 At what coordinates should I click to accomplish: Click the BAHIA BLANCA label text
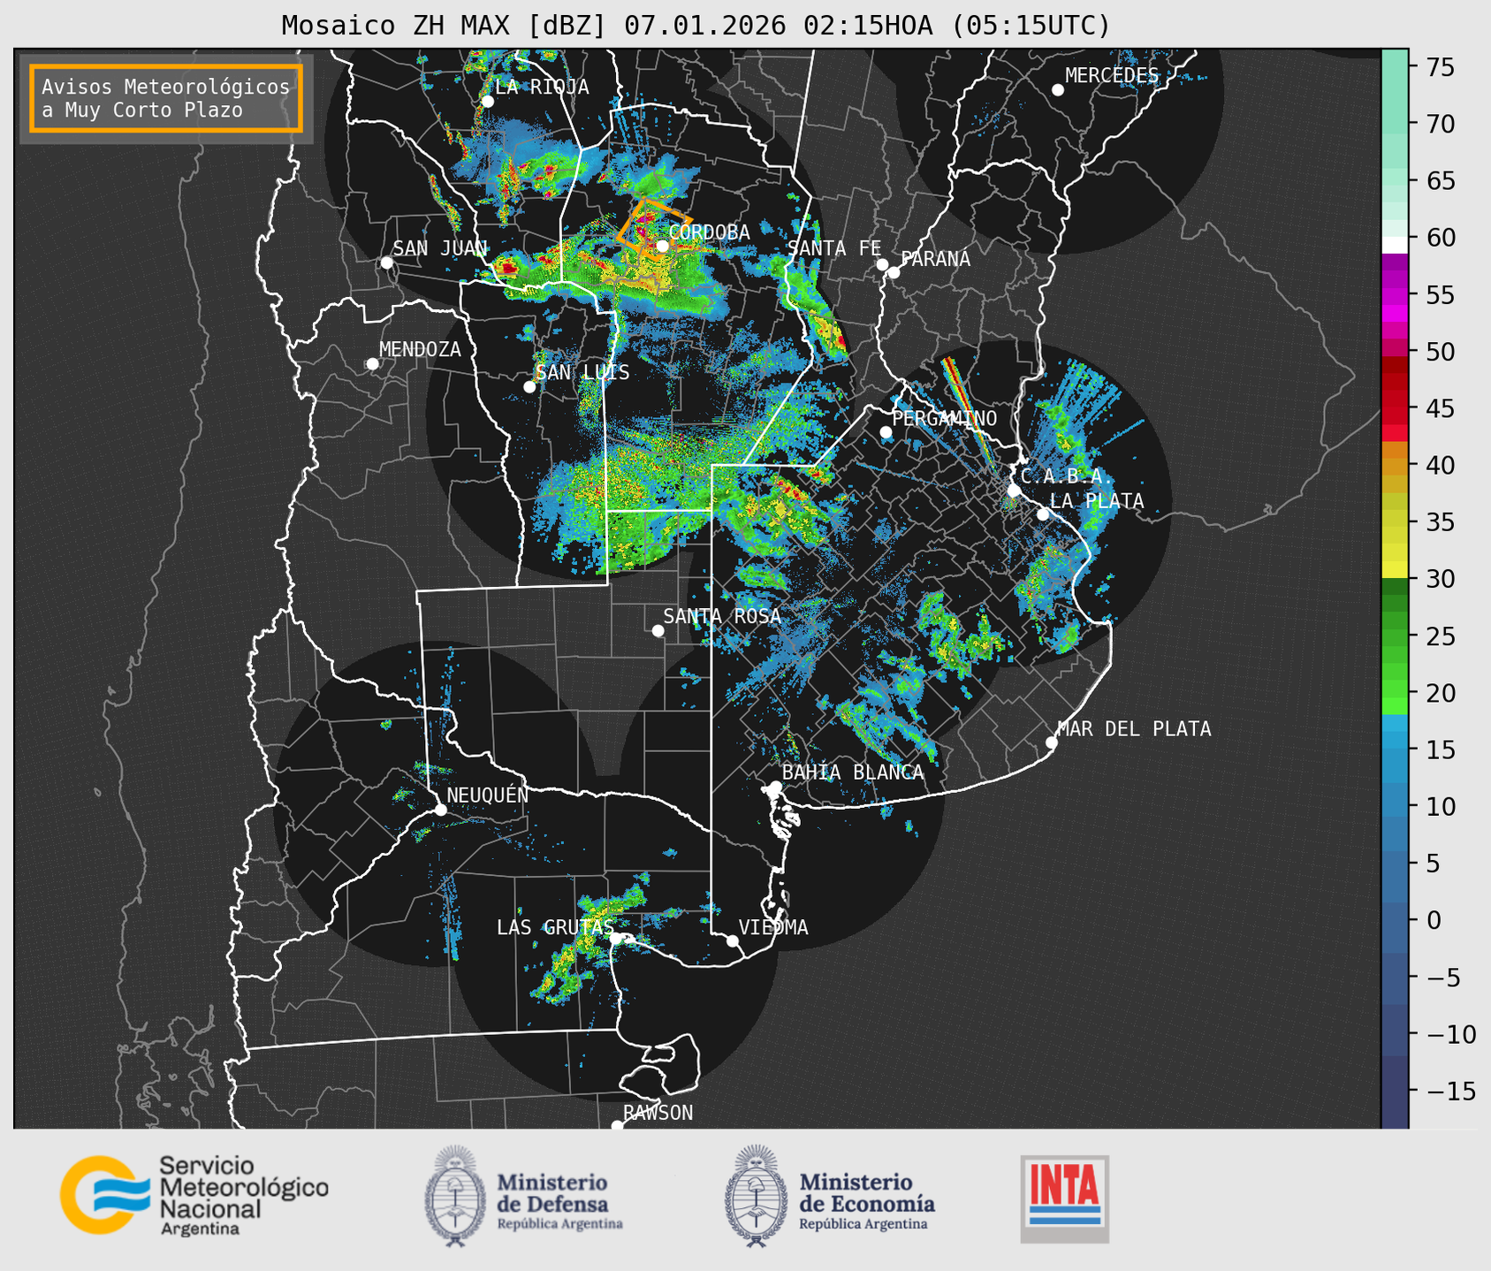[x=853, y=772]
